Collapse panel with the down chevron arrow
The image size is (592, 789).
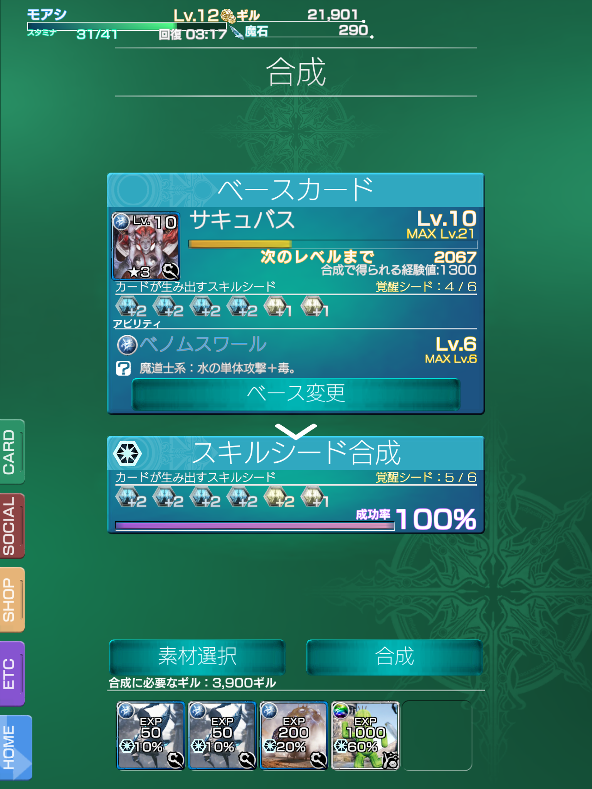(x=296, y=431)
